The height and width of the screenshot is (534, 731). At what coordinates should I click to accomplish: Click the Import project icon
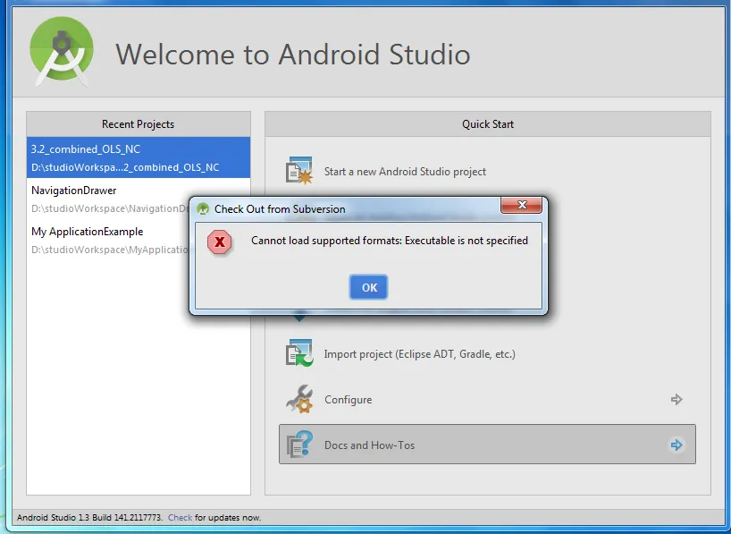[x=298, y=353]
